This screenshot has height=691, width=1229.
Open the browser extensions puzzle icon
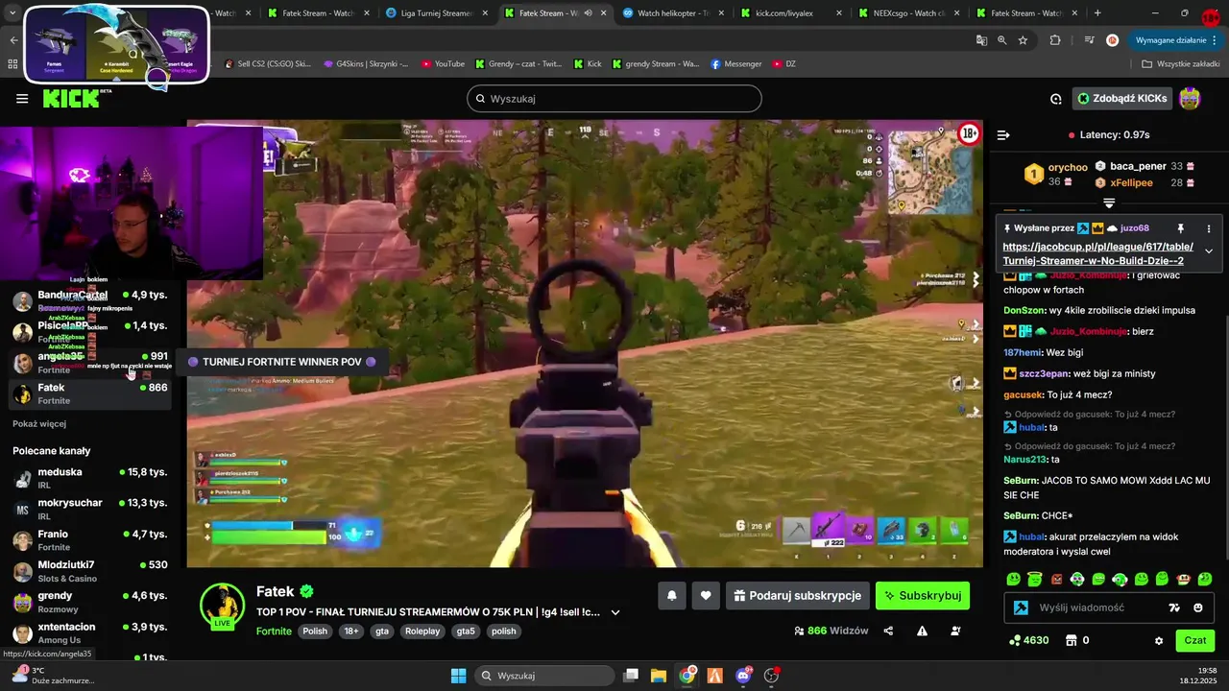1055,40
